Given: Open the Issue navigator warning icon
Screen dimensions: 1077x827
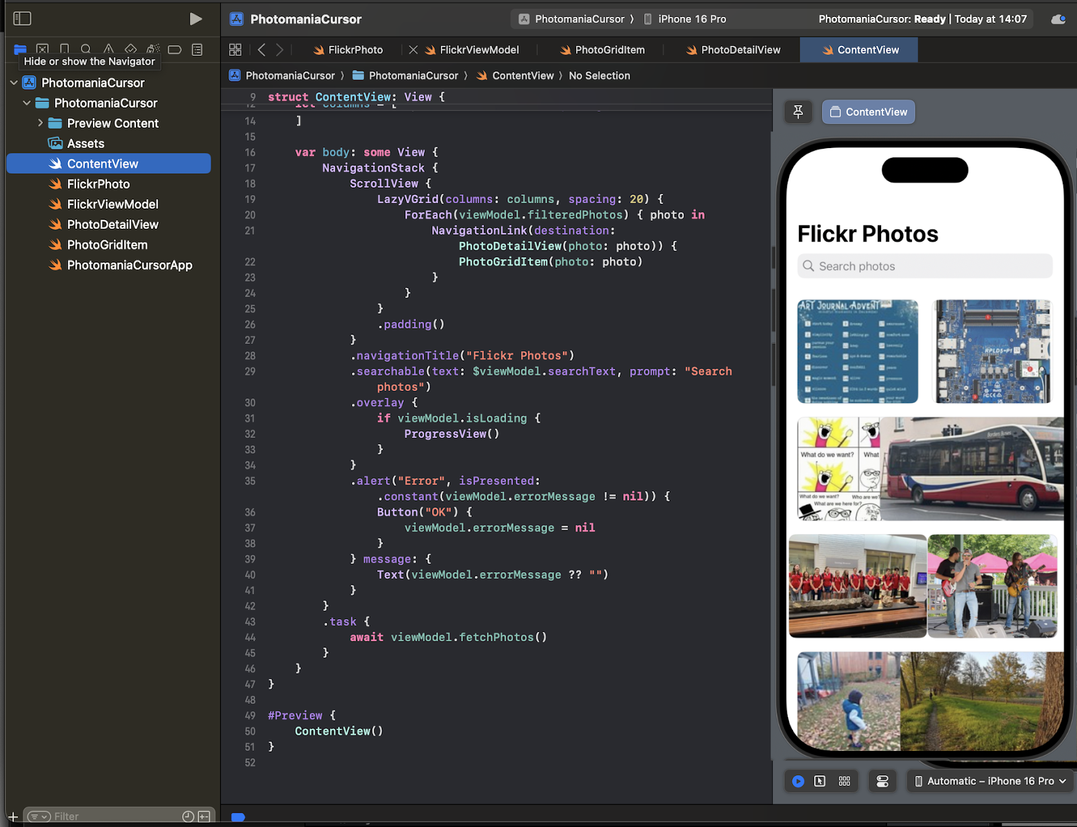Looking at the screenshot, I should pos(108,49).
